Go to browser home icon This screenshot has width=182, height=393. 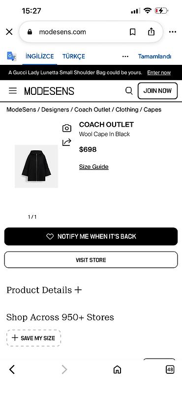coord(117,369)
